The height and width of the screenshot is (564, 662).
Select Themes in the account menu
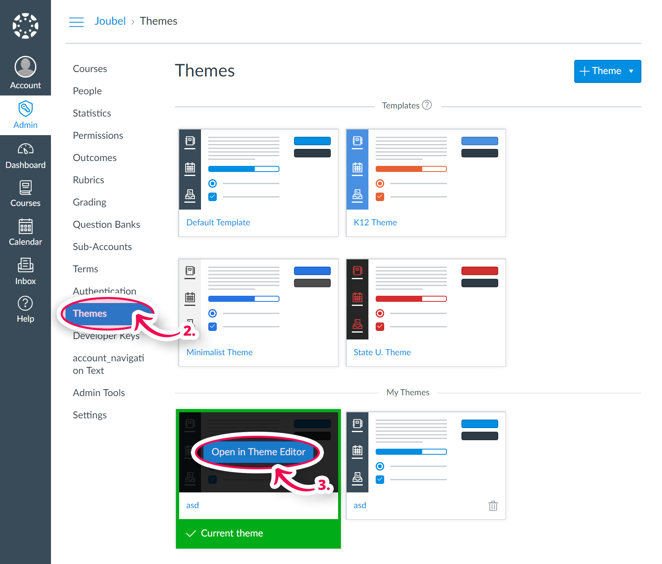coord(90,314)
